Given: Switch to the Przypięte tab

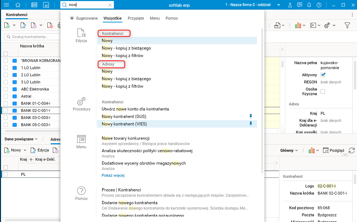Looking at the screenshot, I should (x=136, y=18).
